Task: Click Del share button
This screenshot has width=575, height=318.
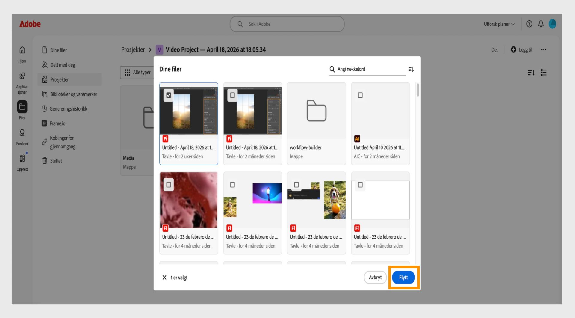Action: coord(494,50)
